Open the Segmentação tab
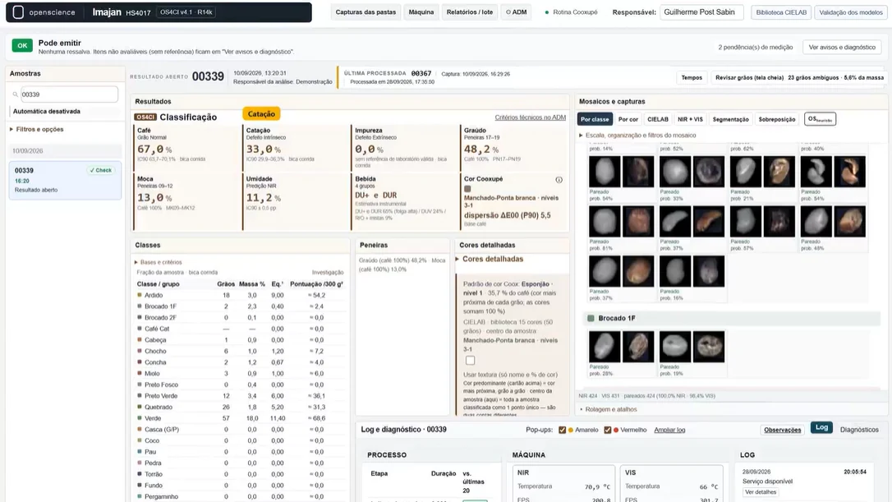The width and height of the screenshot is (892, 502). pyautogui.click(x=730, y=119)
